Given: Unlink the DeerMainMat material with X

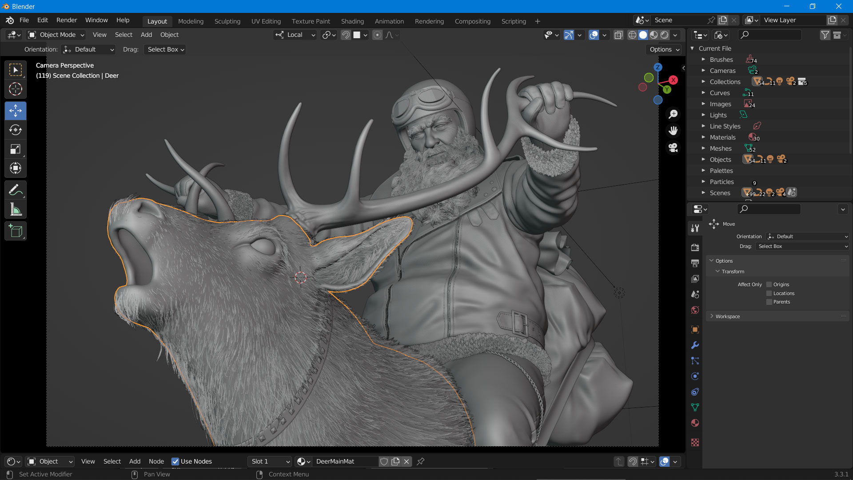Looking at the screenshot, I should click(407, 461).
